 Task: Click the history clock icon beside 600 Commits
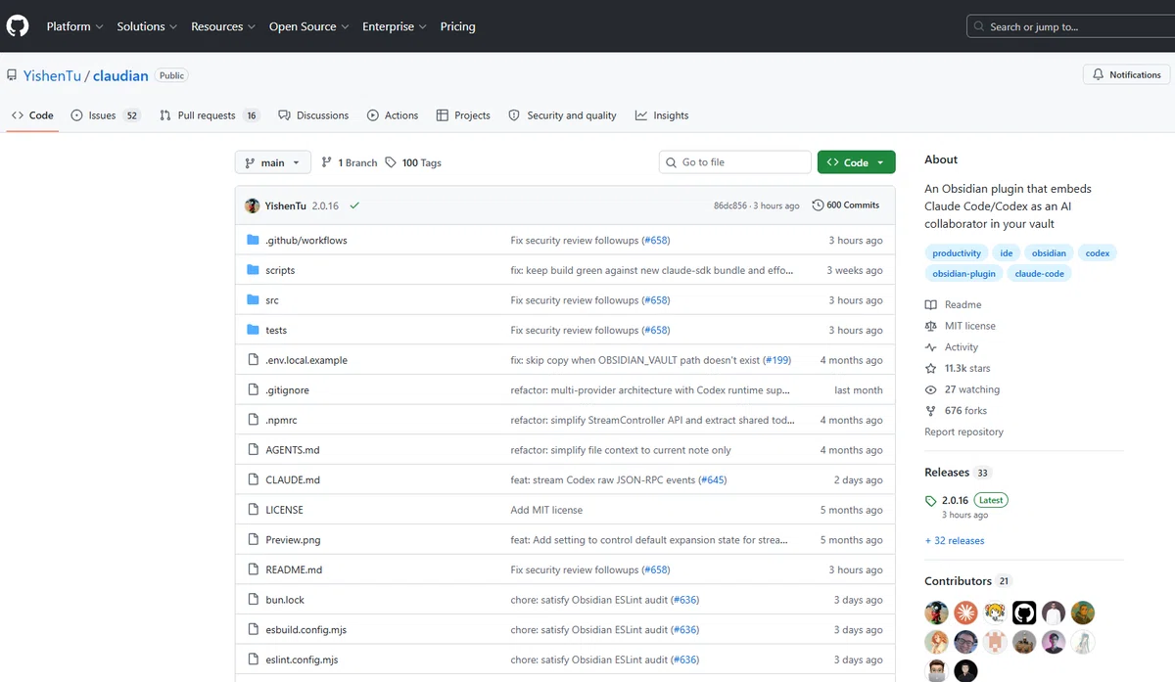click(x=818, y=205)
